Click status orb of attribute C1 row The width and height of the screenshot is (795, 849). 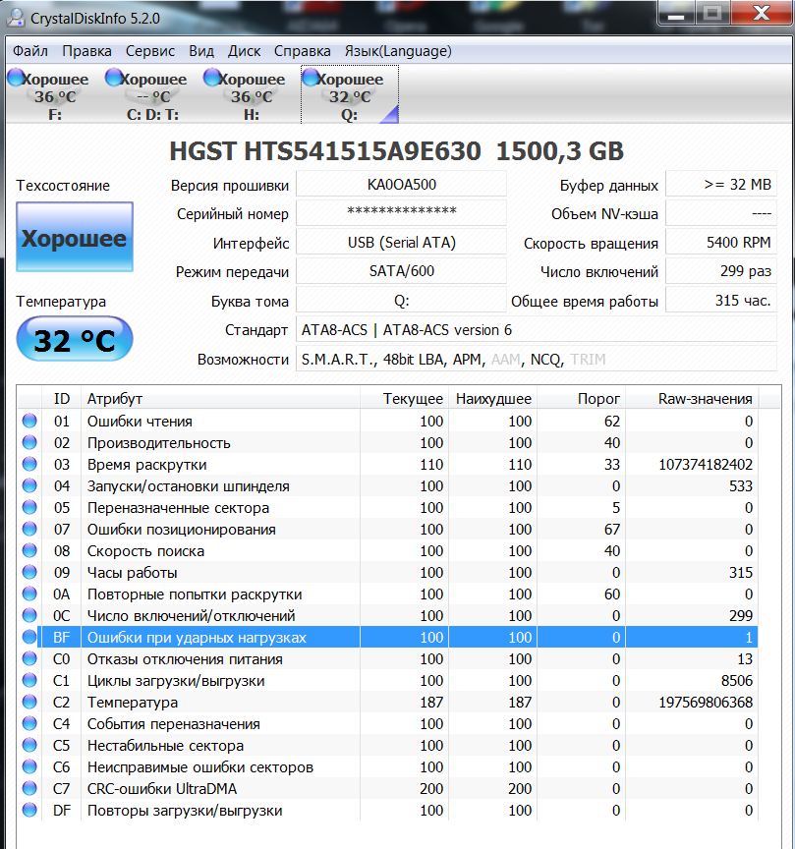click(29, 681)
